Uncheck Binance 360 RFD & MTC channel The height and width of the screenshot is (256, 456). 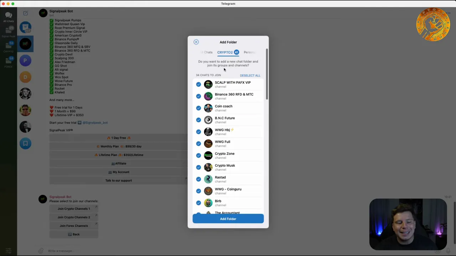click(x=198, y=96)
